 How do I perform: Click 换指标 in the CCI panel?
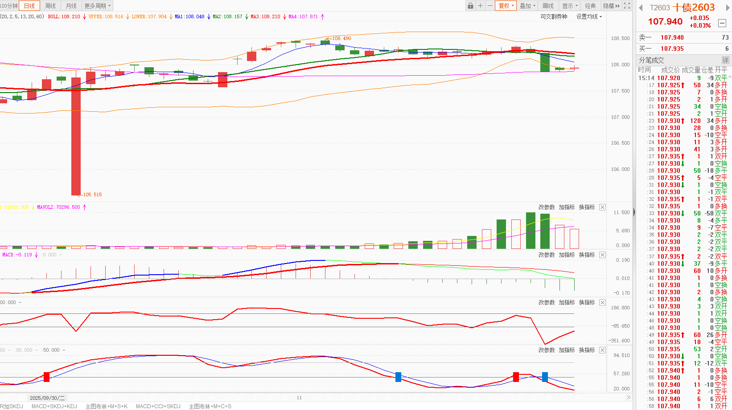(587, 302)
